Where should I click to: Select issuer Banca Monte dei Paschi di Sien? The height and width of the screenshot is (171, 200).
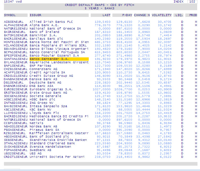pos(59,42)
